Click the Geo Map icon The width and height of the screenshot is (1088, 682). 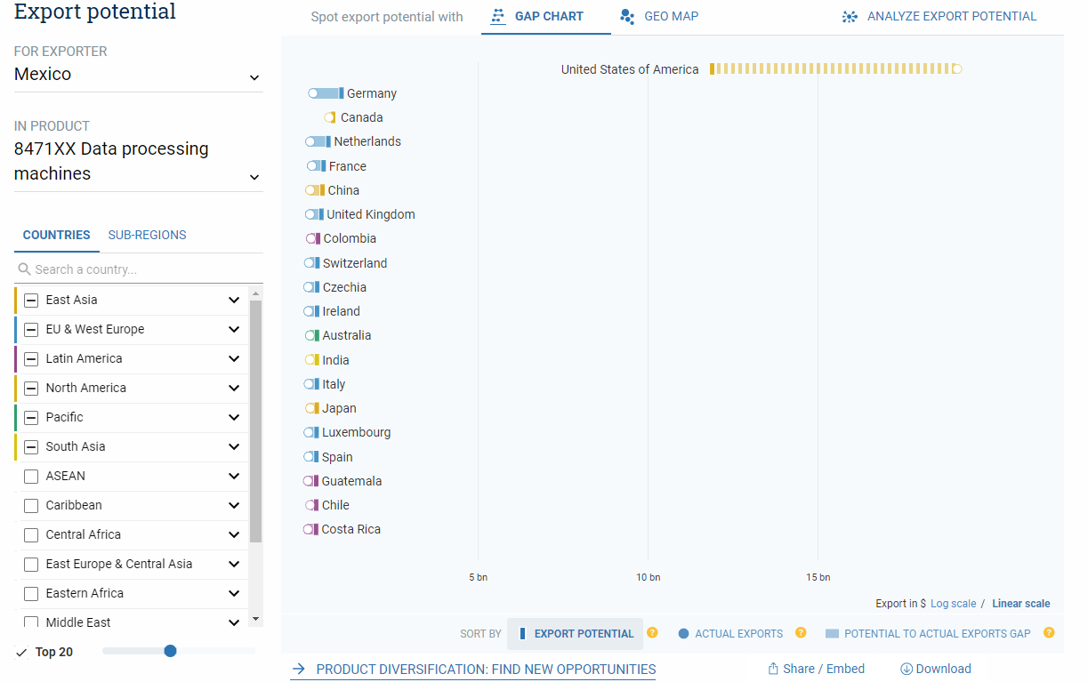[627, 17]
